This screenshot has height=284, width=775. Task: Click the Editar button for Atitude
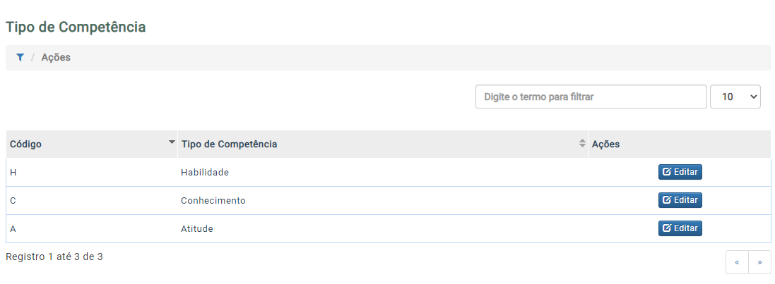coord(680,228)
